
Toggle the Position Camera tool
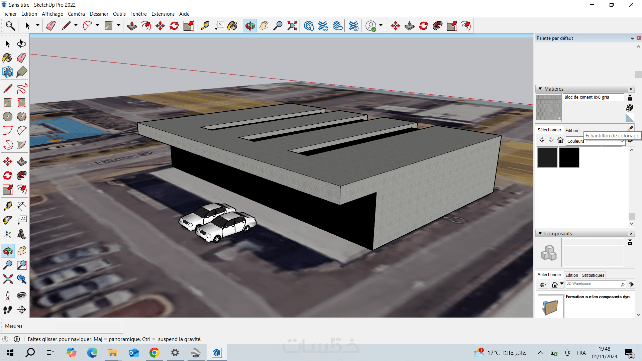[x=7, y=295]
